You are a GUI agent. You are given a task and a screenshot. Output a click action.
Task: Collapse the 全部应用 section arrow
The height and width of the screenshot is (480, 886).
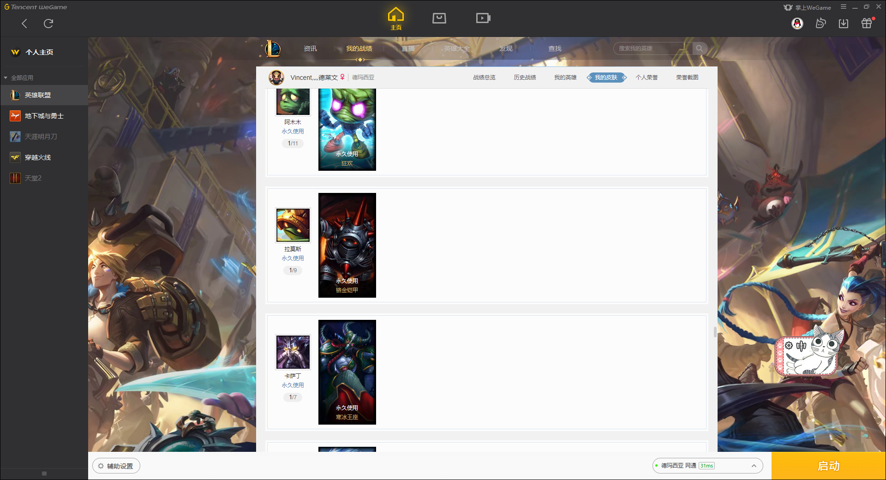(x=6, y=78)
